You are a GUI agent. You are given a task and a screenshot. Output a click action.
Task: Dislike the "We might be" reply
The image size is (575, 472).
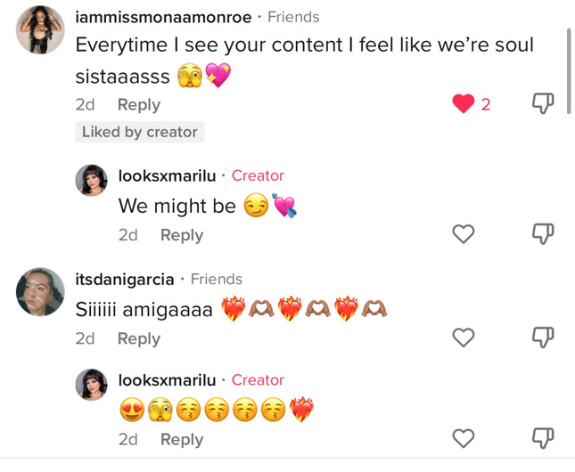(543, 234)
